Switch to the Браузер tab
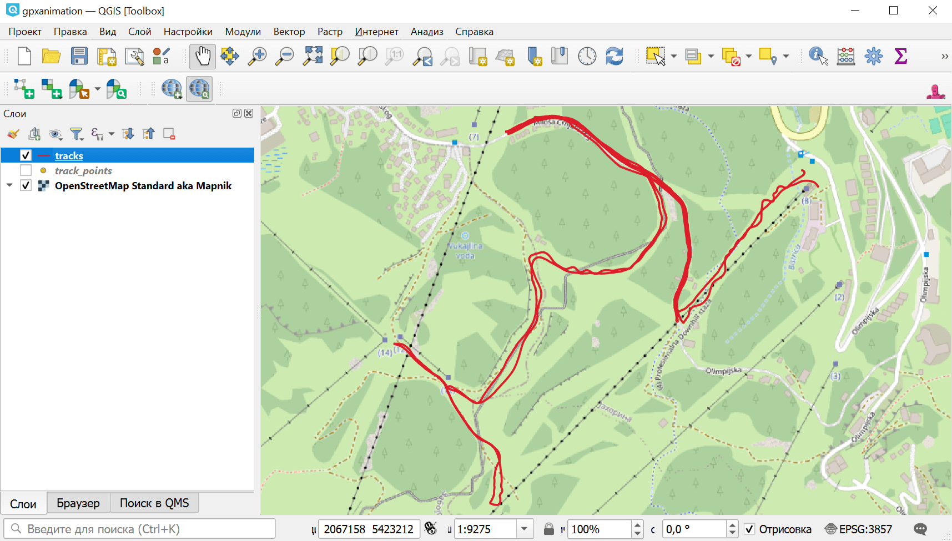 point(78,503)
